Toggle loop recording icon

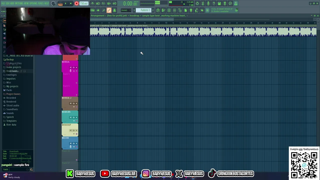pyautogui.click(x=115, y=3)
